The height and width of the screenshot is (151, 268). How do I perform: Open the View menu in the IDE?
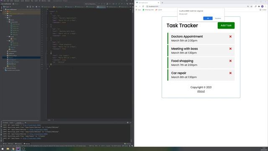click(12, 1)
